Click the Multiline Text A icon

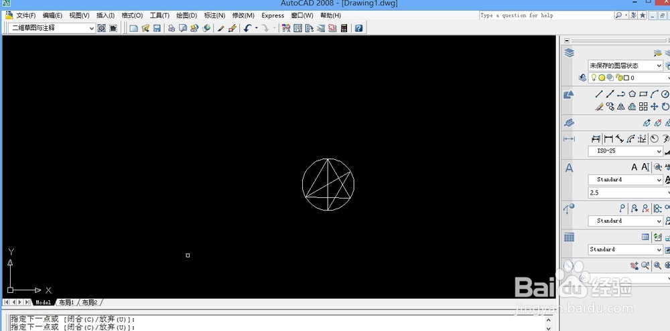coord(634,167)
